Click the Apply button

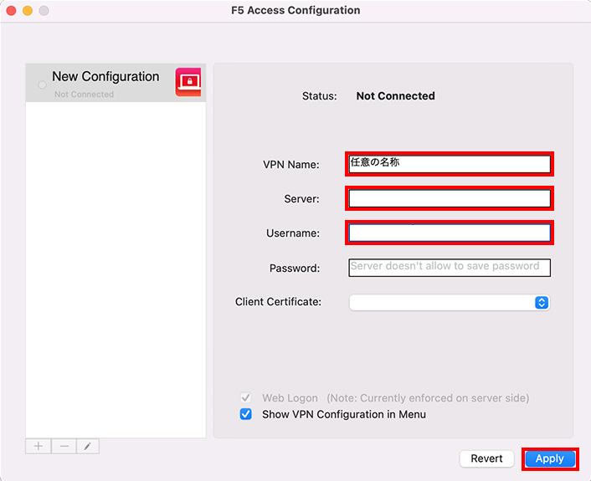[550, 458]
